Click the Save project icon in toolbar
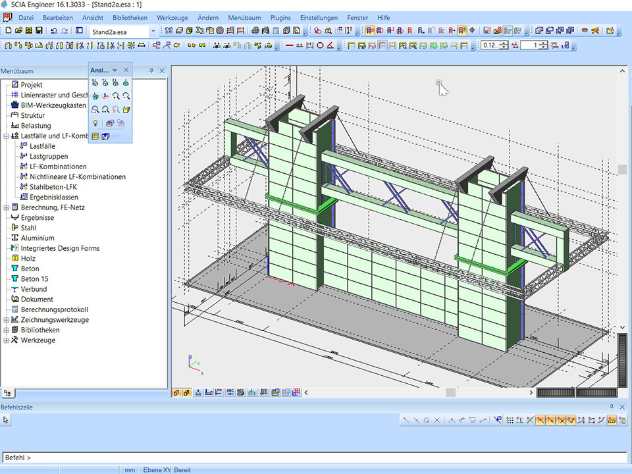 pyautogui.click(x=39, y=31)
